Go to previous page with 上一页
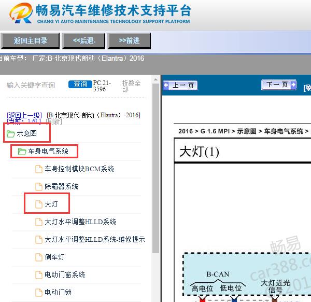This screenshot has width=311, height=302. 180,86
